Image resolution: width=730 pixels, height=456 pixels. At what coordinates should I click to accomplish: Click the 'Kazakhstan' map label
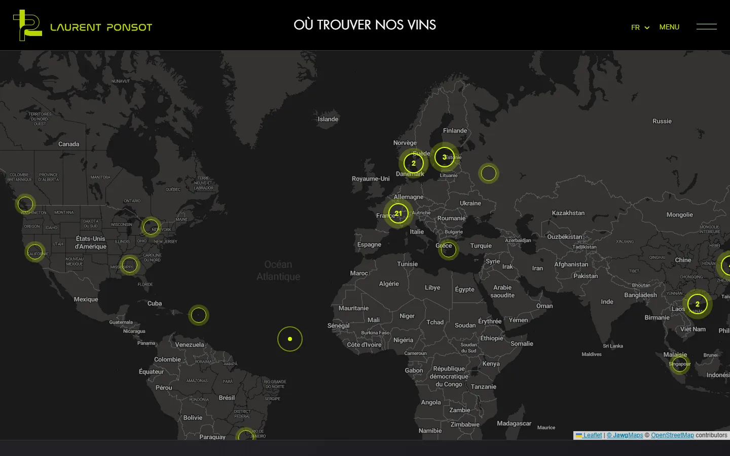click(568, 213)
